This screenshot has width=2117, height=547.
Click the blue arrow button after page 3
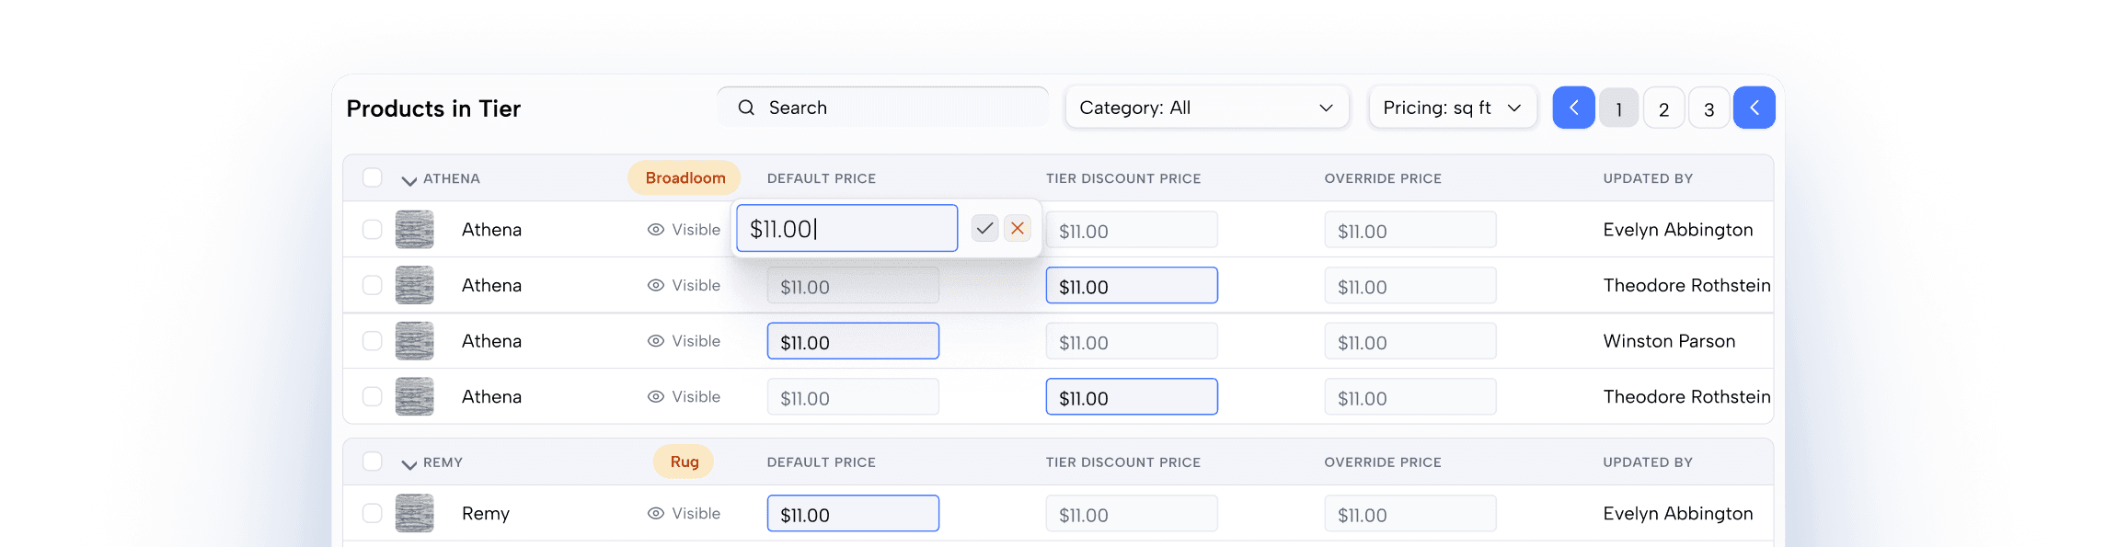[1754, 108]
